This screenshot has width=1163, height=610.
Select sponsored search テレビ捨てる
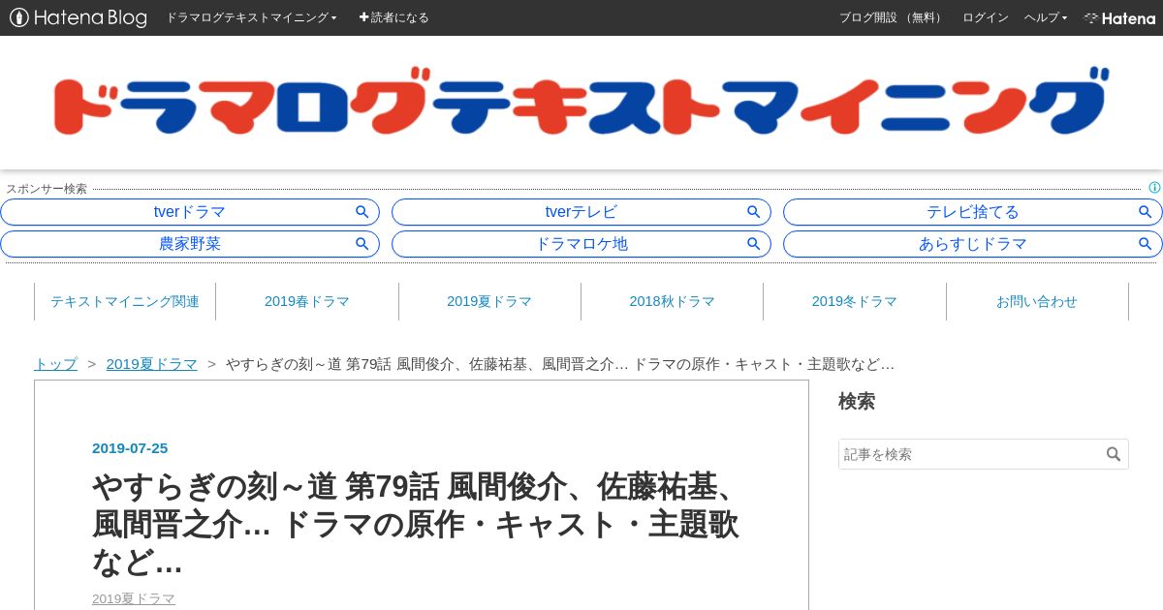973,212
